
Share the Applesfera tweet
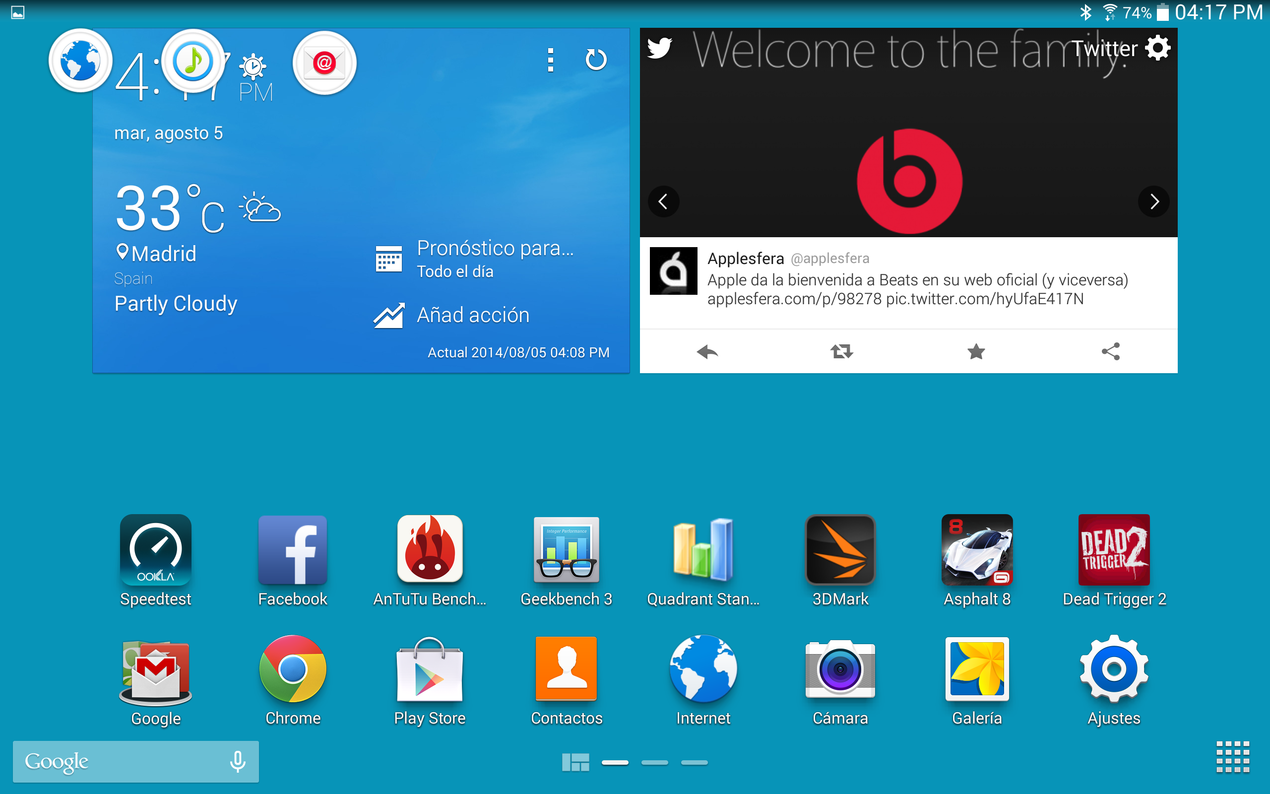(x=1110, y=351)
